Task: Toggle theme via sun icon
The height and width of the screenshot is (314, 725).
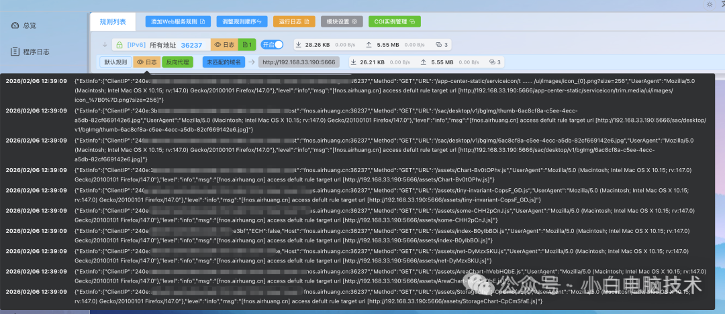Action: coord(710,4)
